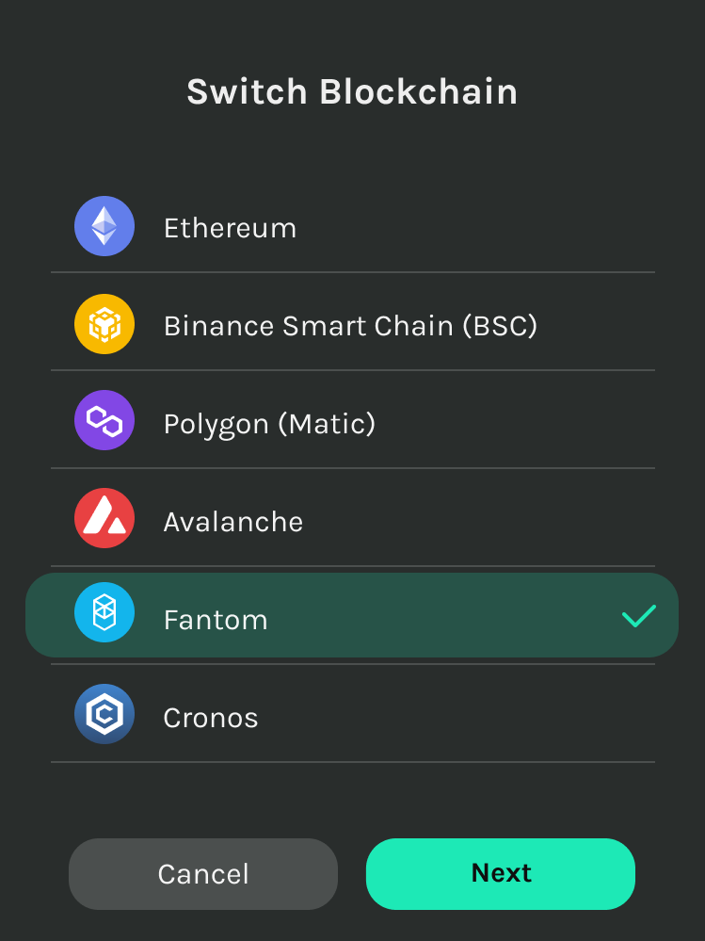Screen dimensions: 705x941
Task: Click the blue Fantom logo icon
Action: coord(104,612)
